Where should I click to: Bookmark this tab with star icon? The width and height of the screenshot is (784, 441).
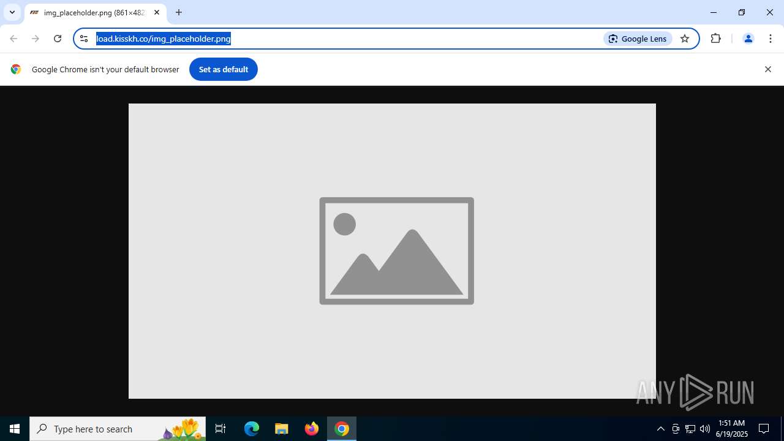pyautogui.click(x=685, y=39)
